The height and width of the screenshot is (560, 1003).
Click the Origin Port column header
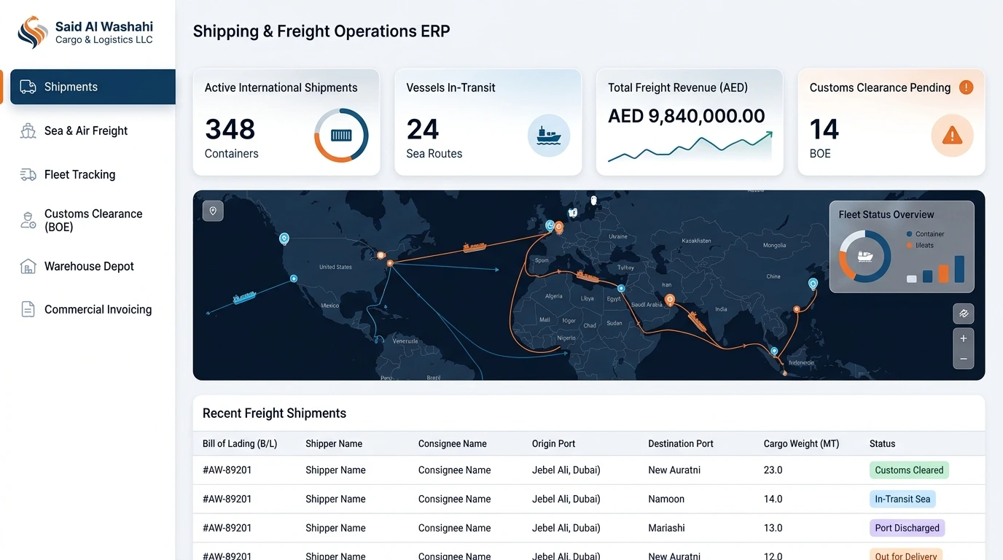click(x=554, y=443)
